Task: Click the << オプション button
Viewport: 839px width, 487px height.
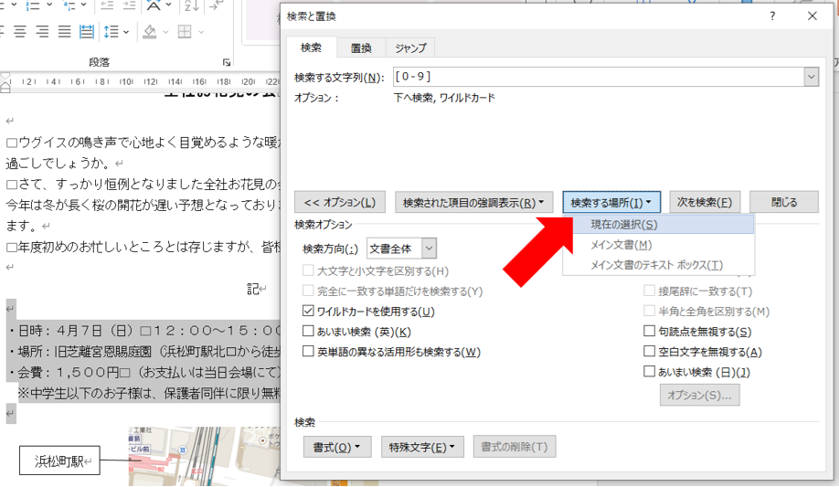Action: coord(340,202)
